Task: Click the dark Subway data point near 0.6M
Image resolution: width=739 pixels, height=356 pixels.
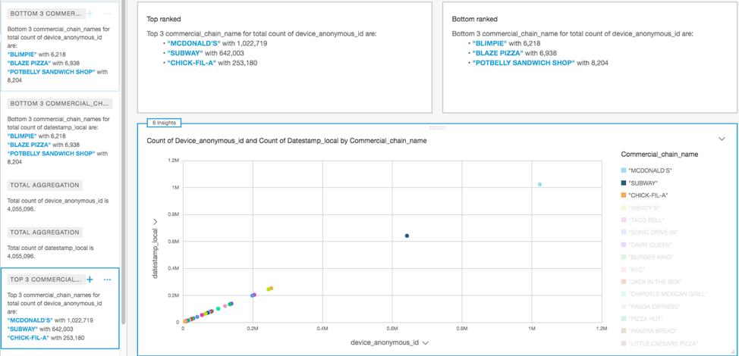Action: coord(407,236)
